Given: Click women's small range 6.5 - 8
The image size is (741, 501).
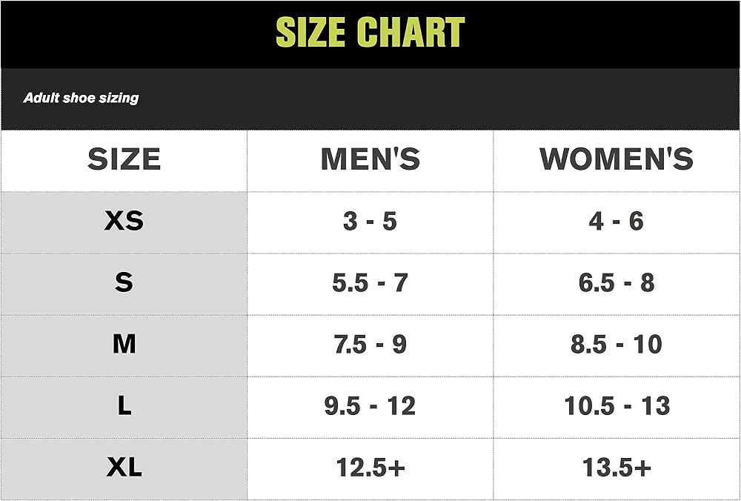Looking at the screenshot, I should click(x=617, y=282).
